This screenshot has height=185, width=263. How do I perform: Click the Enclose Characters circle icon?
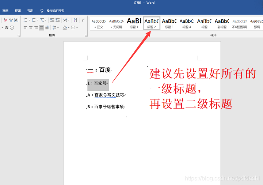[x=12, y=27]
